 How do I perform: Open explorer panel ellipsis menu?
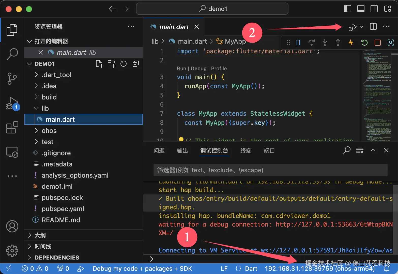coord(131,27)
